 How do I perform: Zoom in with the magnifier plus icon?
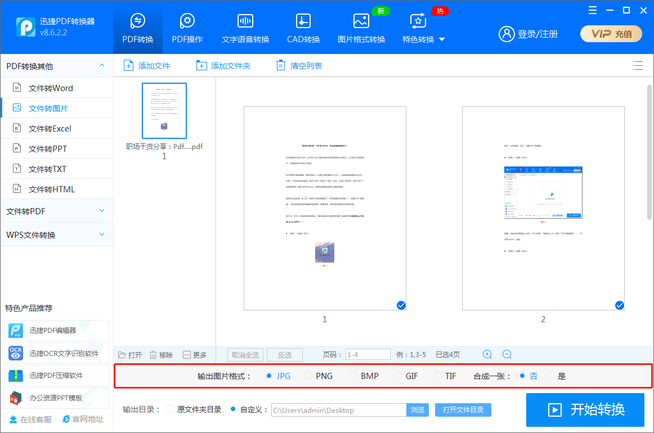coord(487,354)
